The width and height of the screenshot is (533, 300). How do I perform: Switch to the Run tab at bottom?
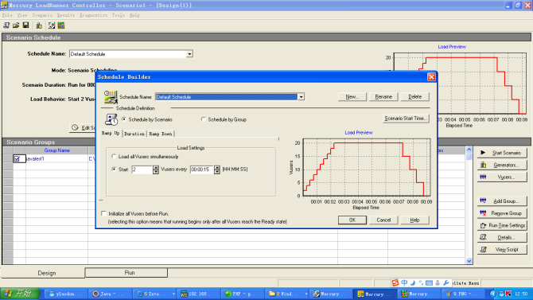pyautogui.click(x=126, y=272)
